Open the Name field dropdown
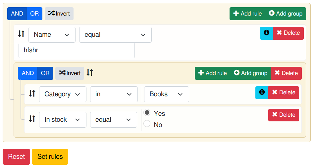The height and width of the screenshot is (168, 316). [x=52, y=35]
